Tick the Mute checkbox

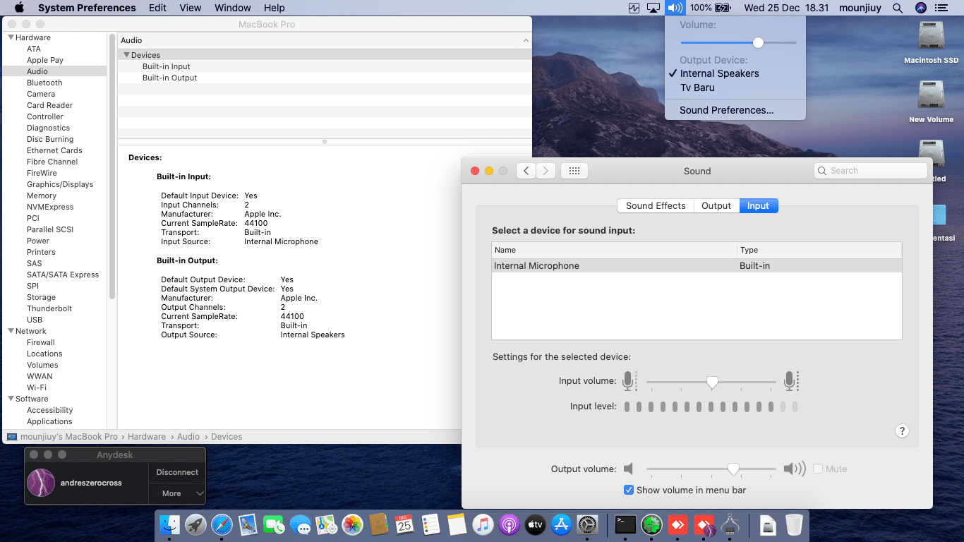tap(819, 469)
